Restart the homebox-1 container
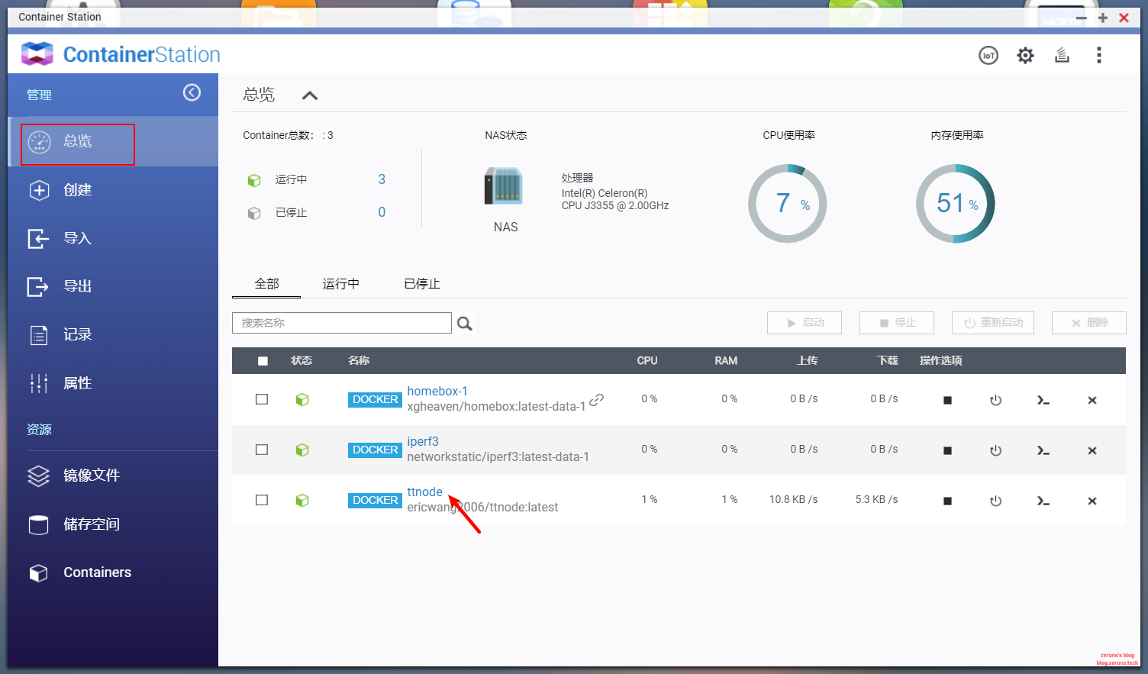Image resolution: width=1148 pixels, height=674 pixels. [995, 400]
